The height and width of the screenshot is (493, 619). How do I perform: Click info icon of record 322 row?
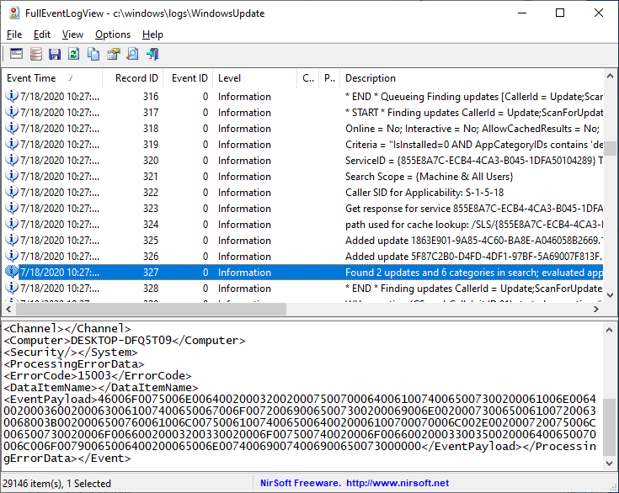(12, 192)
